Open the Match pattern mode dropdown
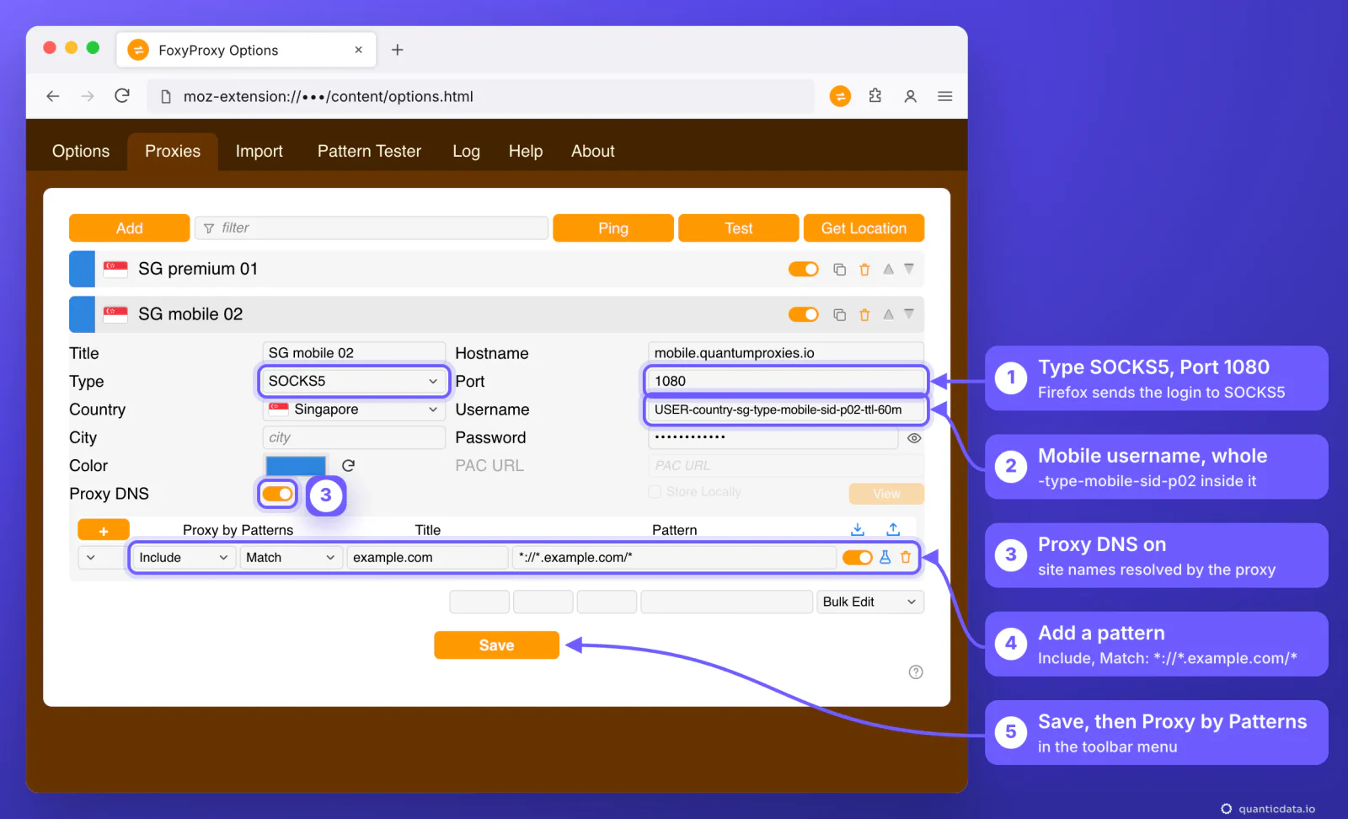The image size is (1348, 819). coord(291,557)
